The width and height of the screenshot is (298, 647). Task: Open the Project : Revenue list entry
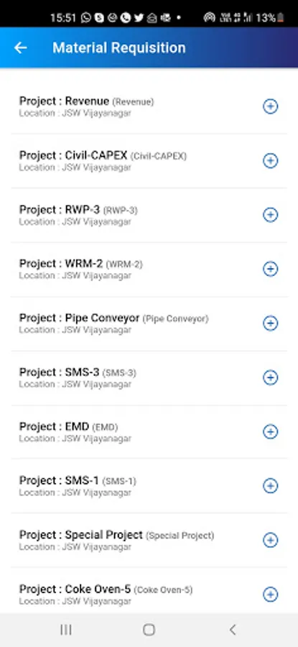[x=149, y=106]
